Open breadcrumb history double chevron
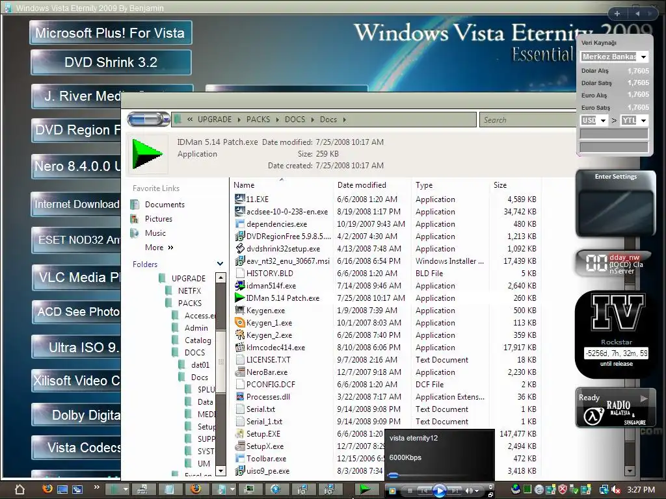Viewport: 666px width, 499px height. (x=190, y=120)
